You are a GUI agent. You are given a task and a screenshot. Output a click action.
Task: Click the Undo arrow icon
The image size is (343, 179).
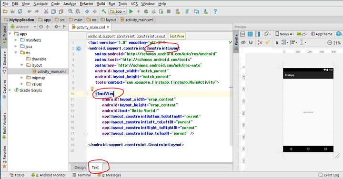pyautogui.click(x=30, y=11)
